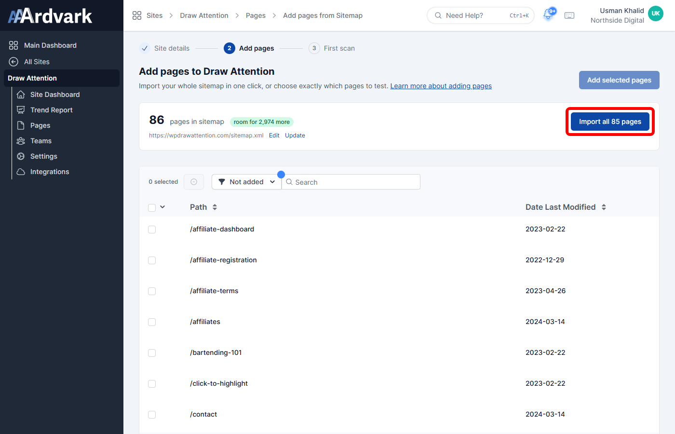Check the /contact row
This screenshot has height=434, width=675.
coord(152,415)
